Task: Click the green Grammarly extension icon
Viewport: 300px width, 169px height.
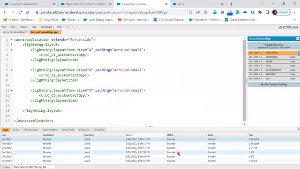Action: coord(238,12)
